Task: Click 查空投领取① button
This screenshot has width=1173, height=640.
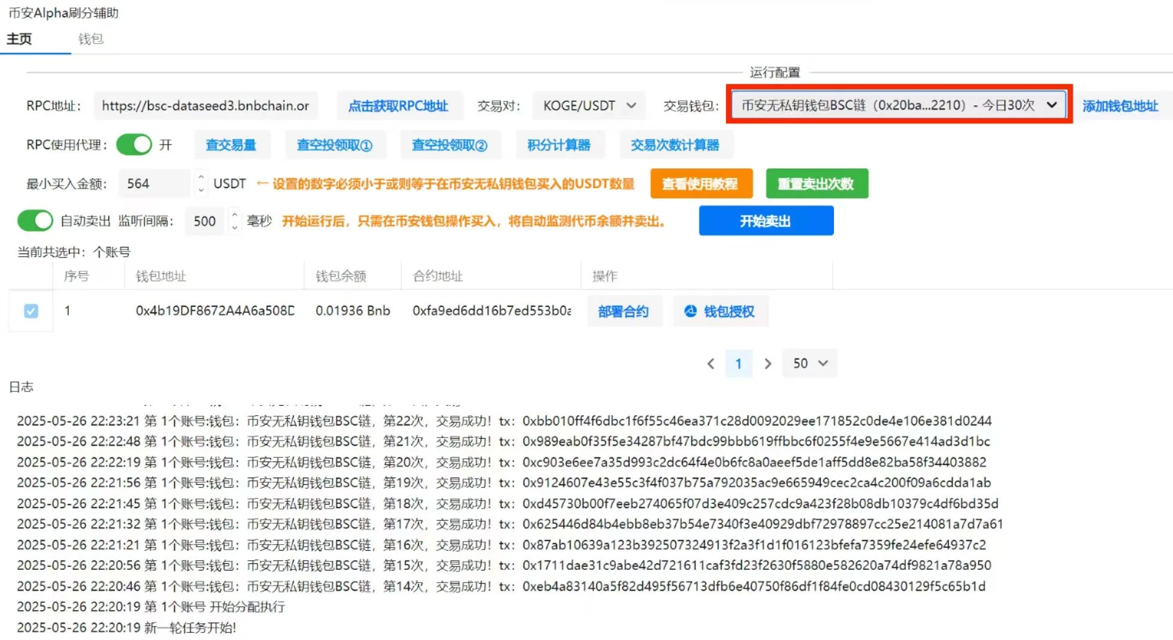Action: (335, 144)
